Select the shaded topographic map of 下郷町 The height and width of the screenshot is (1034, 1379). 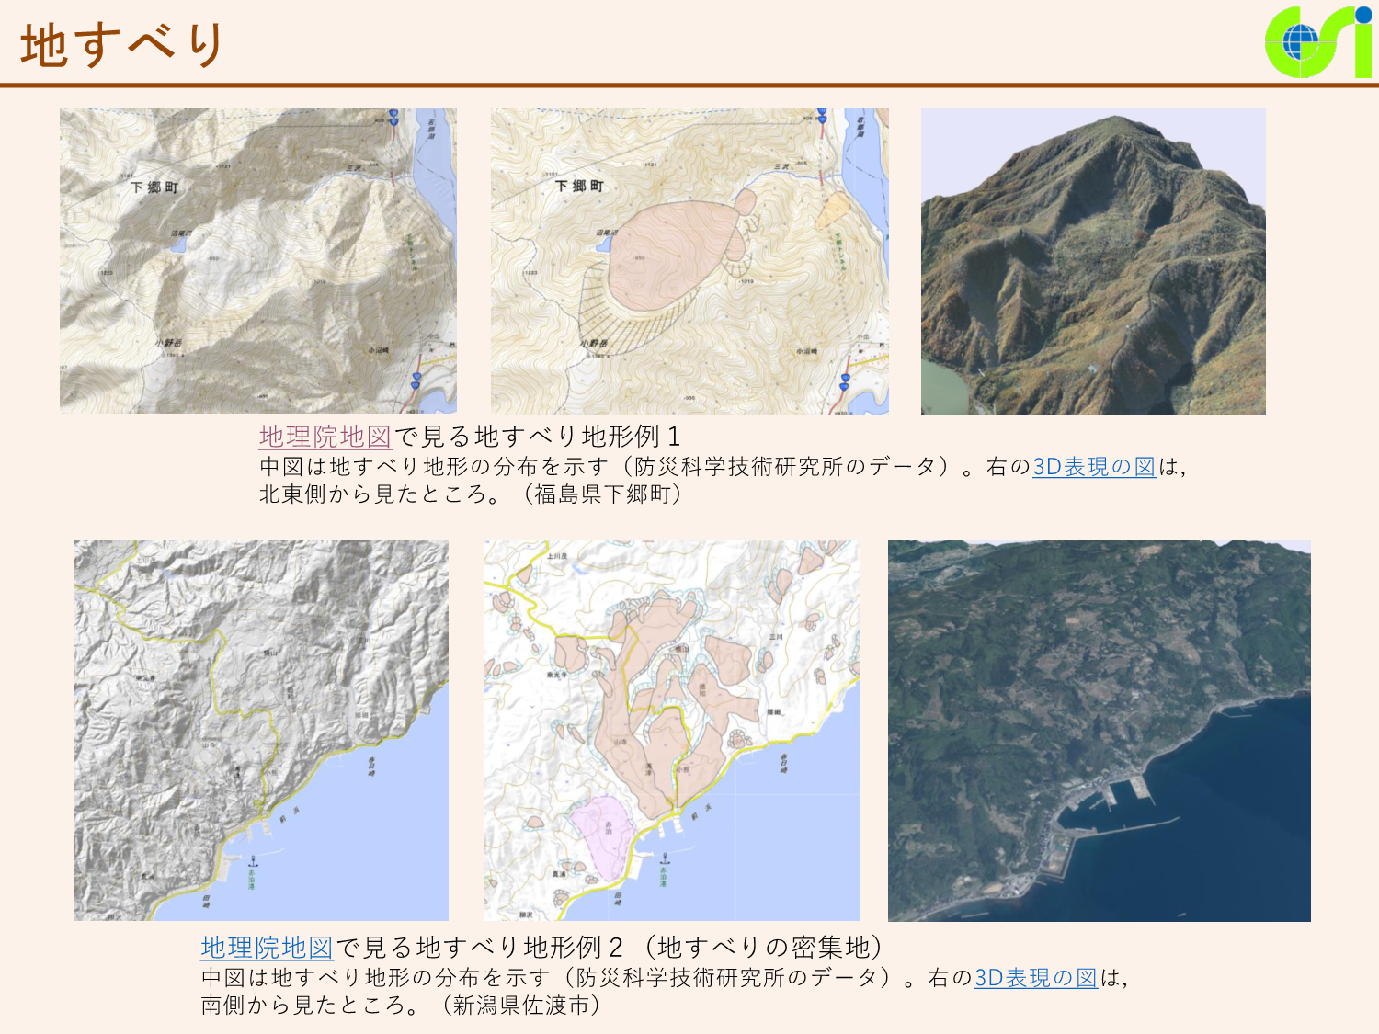[x=258, y=261]
